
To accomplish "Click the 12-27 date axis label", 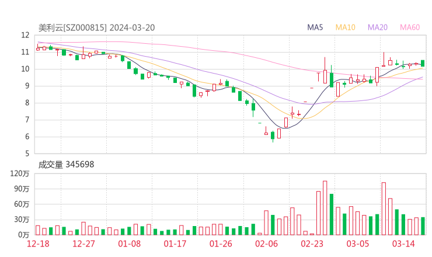I will (x=83, y=244).
